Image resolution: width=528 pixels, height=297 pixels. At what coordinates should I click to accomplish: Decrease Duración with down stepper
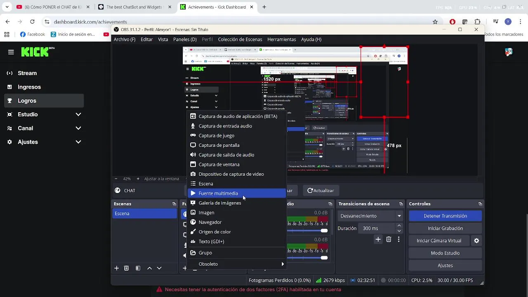(399, 231)
